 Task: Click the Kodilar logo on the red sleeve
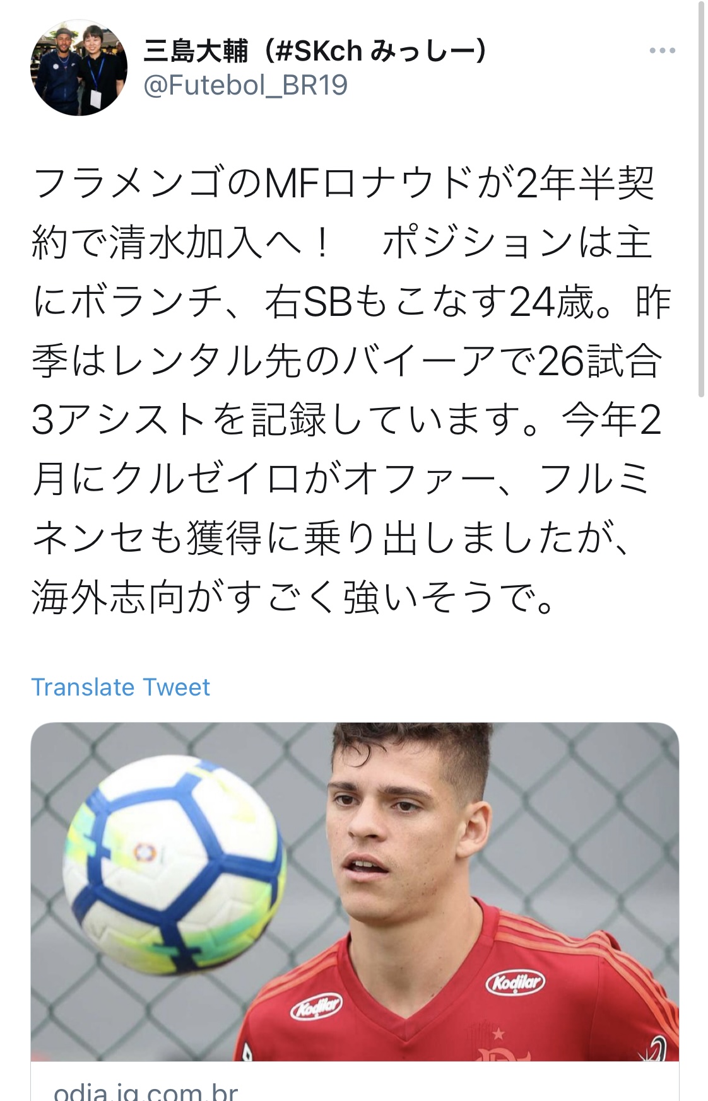pyautogui.click(x=316, y=1007)
